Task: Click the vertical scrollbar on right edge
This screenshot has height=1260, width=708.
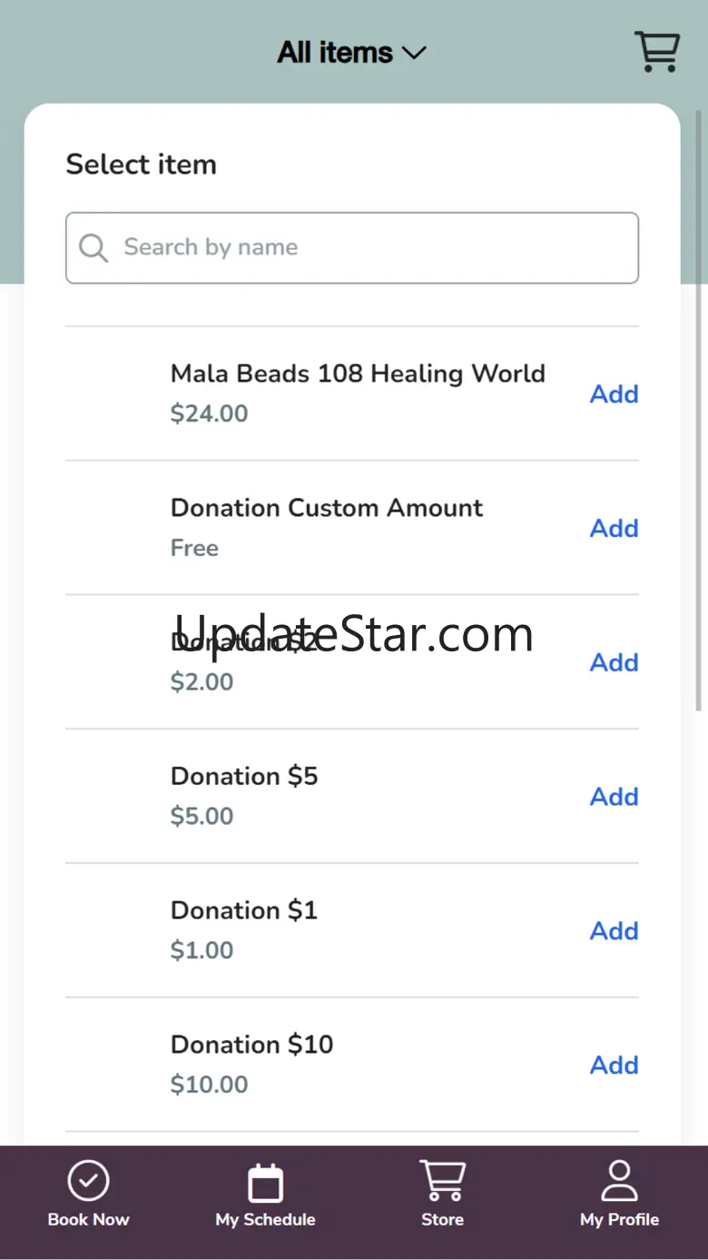Action: pyautogui.click(x=699, y=409)
